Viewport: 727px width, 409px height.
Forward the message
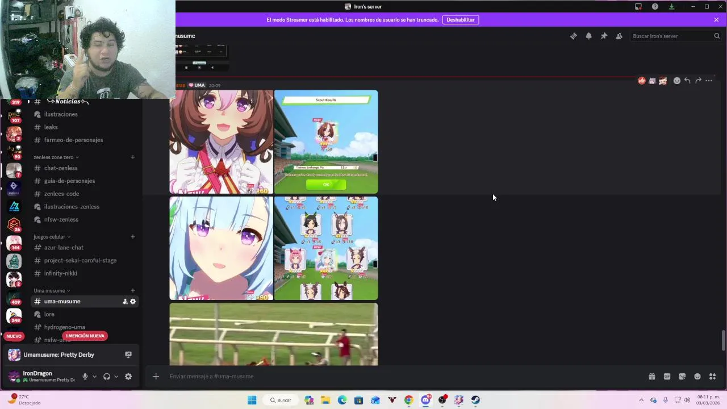coord(698,81)
